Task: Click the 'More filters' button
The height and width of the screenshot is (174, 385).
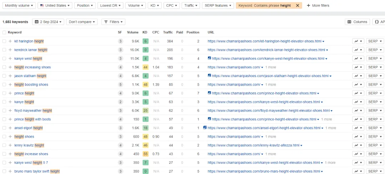Action: (318, 6)
